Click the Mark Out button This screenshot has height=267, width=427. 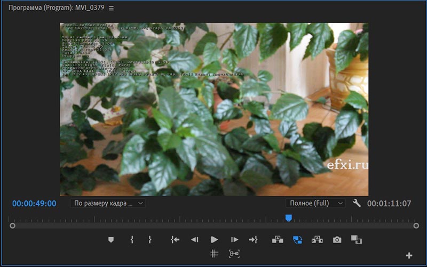click(150, 239)
